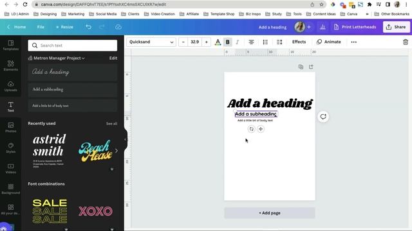The height and width of the screenshot is (231, 412).
Task: Edit the brand kit fonts
Action: point(113,58)
